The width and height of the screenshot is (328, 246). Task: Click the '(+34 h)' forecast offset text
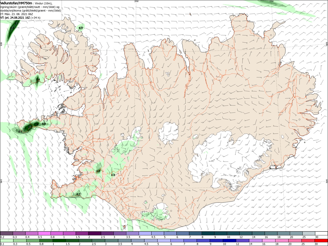click(35, 18)
